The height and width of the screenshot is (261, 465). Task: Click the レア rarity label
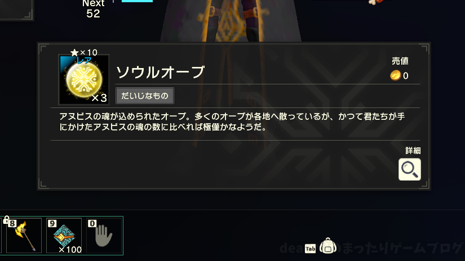(84, 61)
